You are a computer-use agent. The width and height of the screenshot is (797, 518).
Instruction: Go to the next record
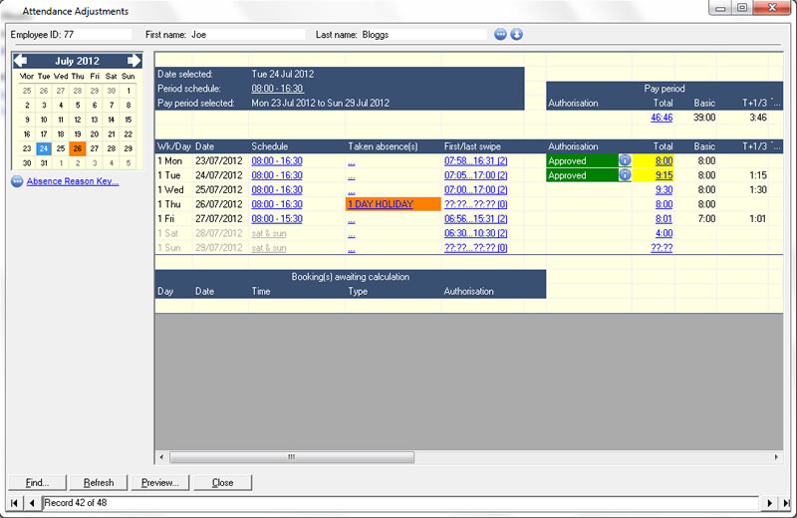click(x=766, y=504)
